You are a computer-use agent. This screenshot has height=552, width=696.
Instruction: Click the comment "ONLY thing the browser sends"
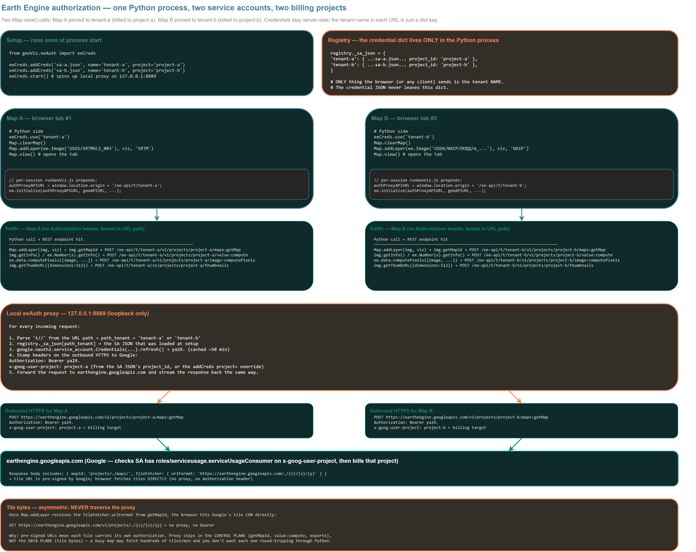tap(417, 82)
